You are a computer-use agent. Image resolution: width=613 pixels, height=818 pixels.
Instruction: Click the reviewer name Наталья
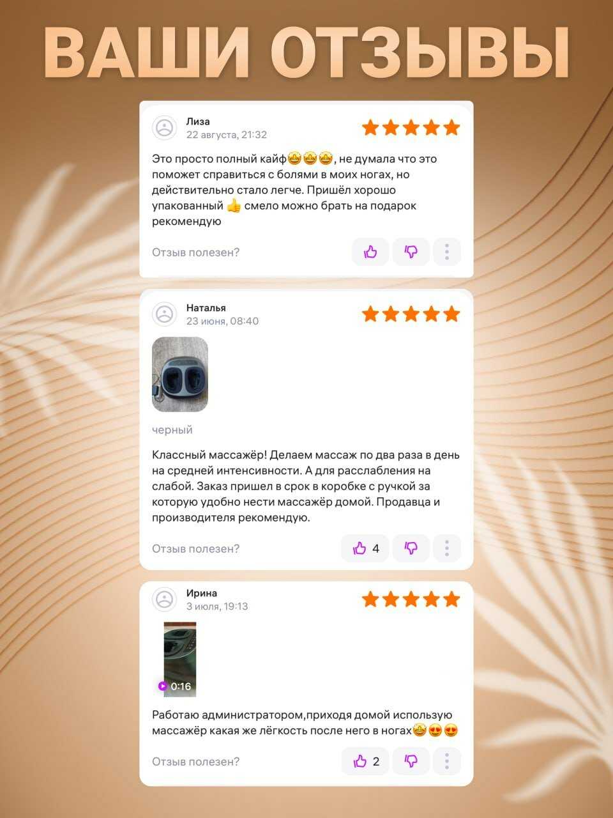tap(206, 308)
